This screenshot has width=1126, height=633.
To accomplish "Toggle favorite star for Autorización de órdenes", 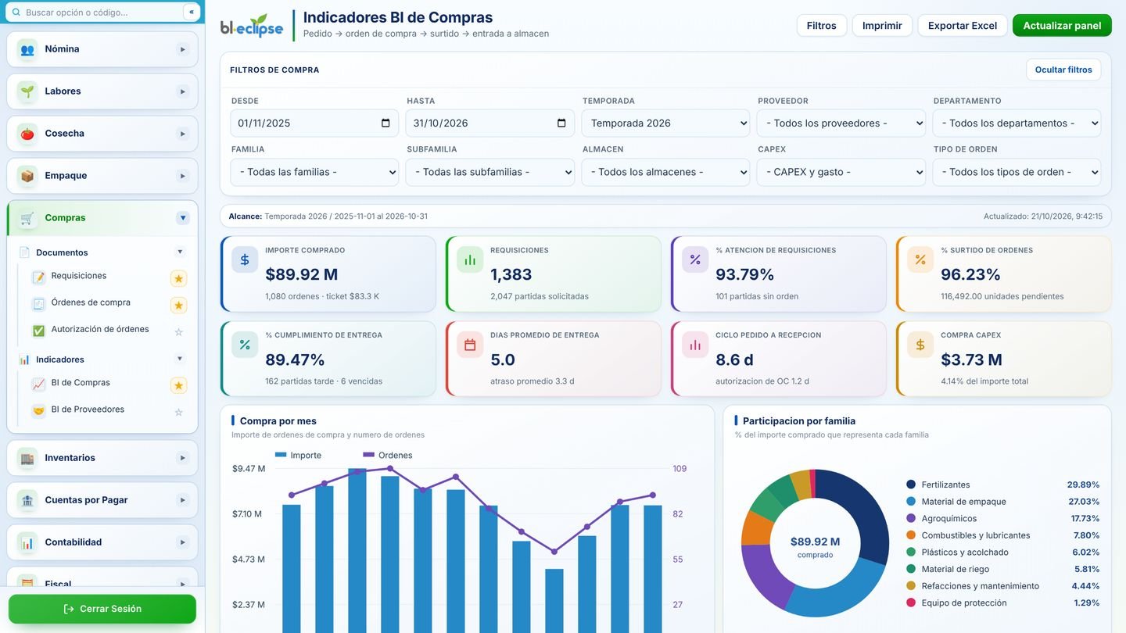I will point(178,332).
